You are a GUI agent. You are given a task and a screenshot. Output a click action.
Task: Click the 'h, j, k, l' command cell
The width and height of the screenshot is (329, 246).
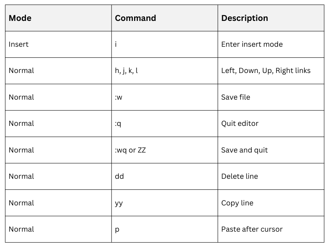126,71
